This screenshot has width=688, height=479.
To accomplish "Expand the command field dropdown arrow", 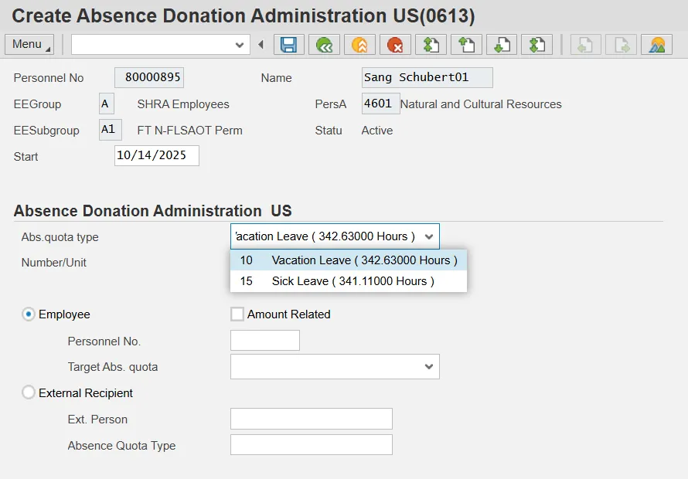I will 240,45.
